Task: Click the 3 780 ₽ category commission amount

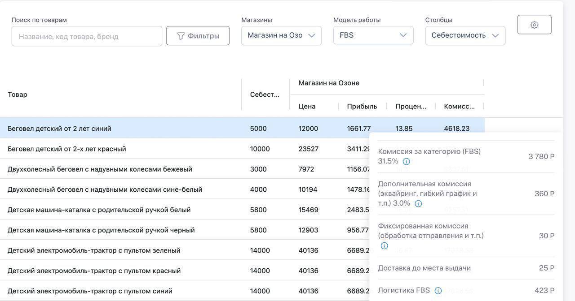Action: pyautogui.click(x=541, y=156)
